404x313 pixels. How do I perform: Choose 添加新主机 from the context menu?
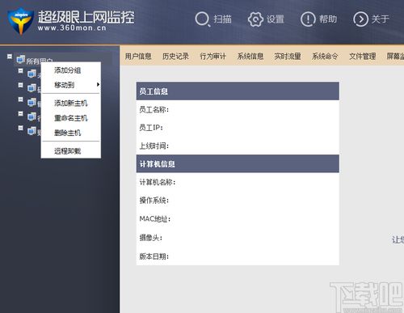[71, 103]
